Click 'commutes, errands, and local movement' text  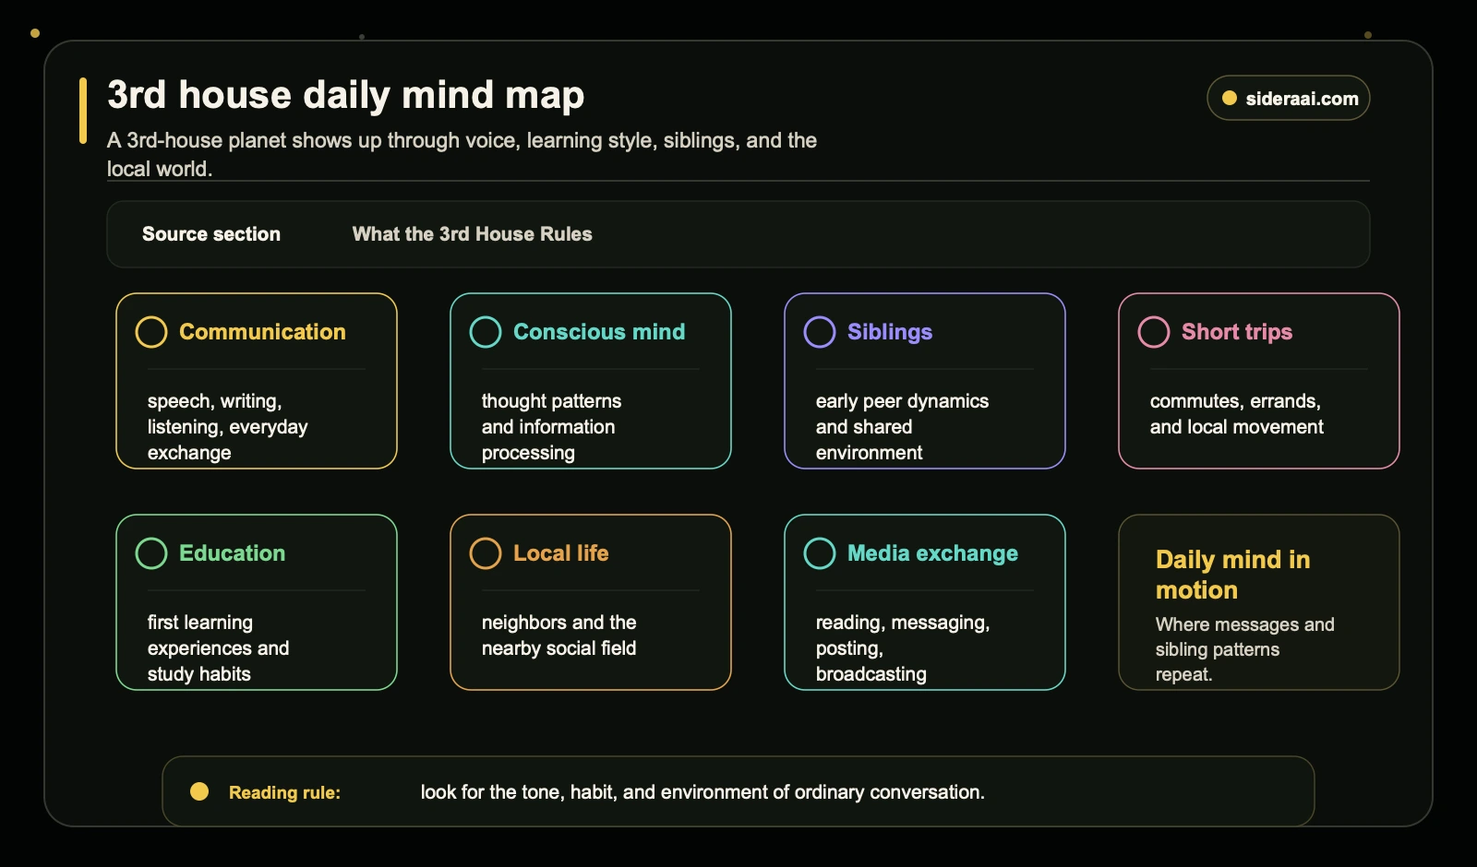[x=1237, y=414]
